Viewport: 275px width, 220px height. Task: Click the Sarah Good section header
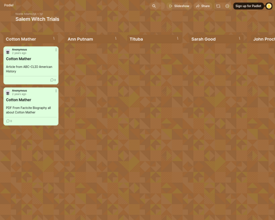tap(203, 39)
